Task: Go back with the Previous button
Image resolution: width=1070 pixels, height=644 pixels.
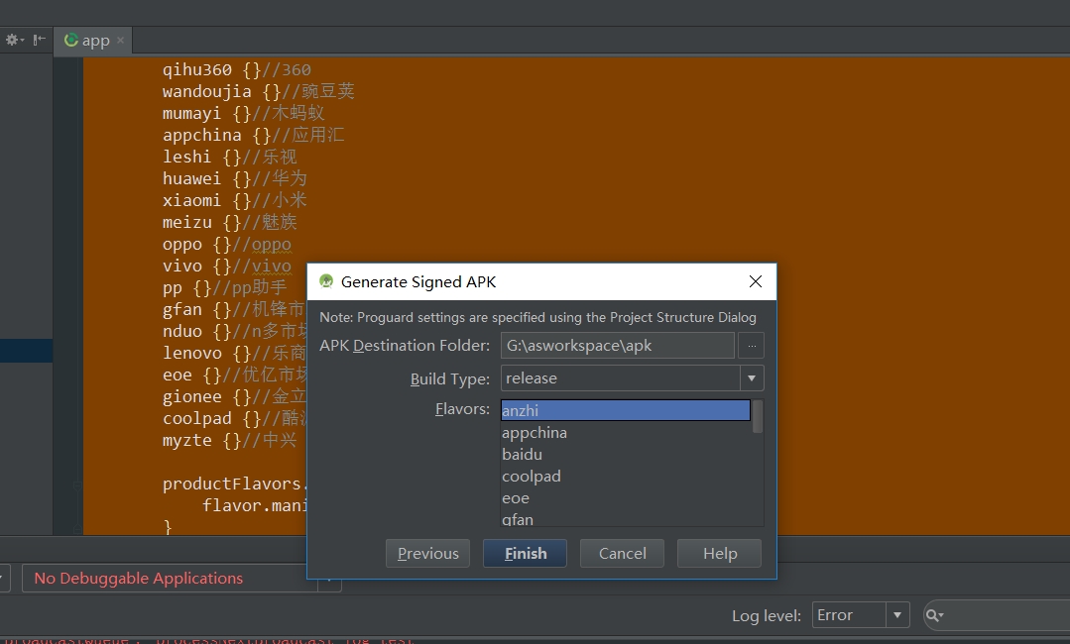Action: (x=427, y=554)
